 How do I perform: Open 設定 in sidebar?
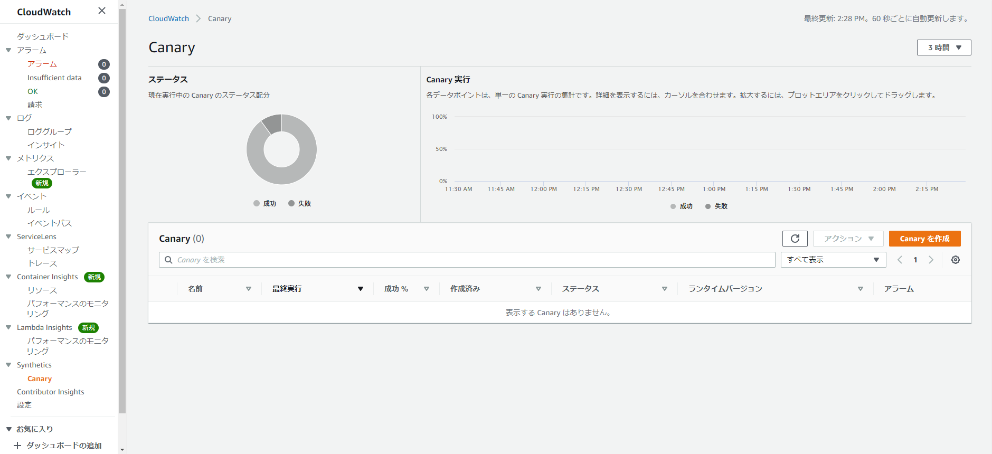(x=24, y=405)
